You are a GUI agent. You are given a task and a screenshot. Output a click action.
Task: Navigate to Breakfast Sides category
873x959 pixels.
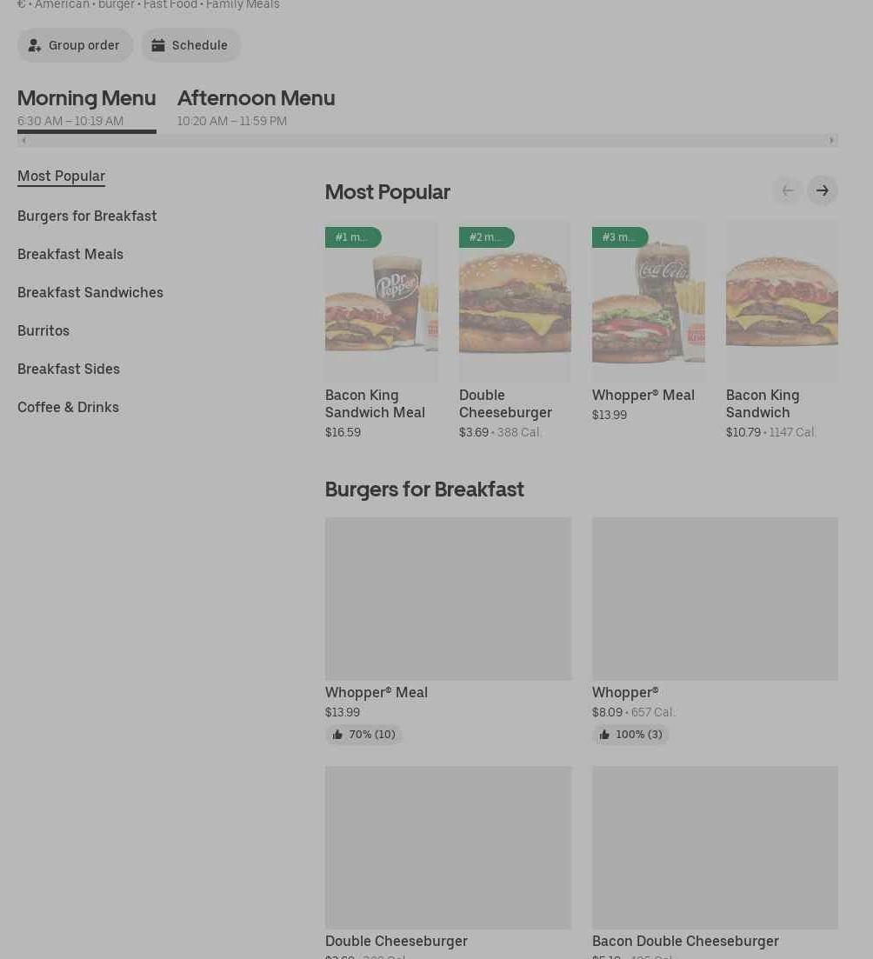[69, 369]
